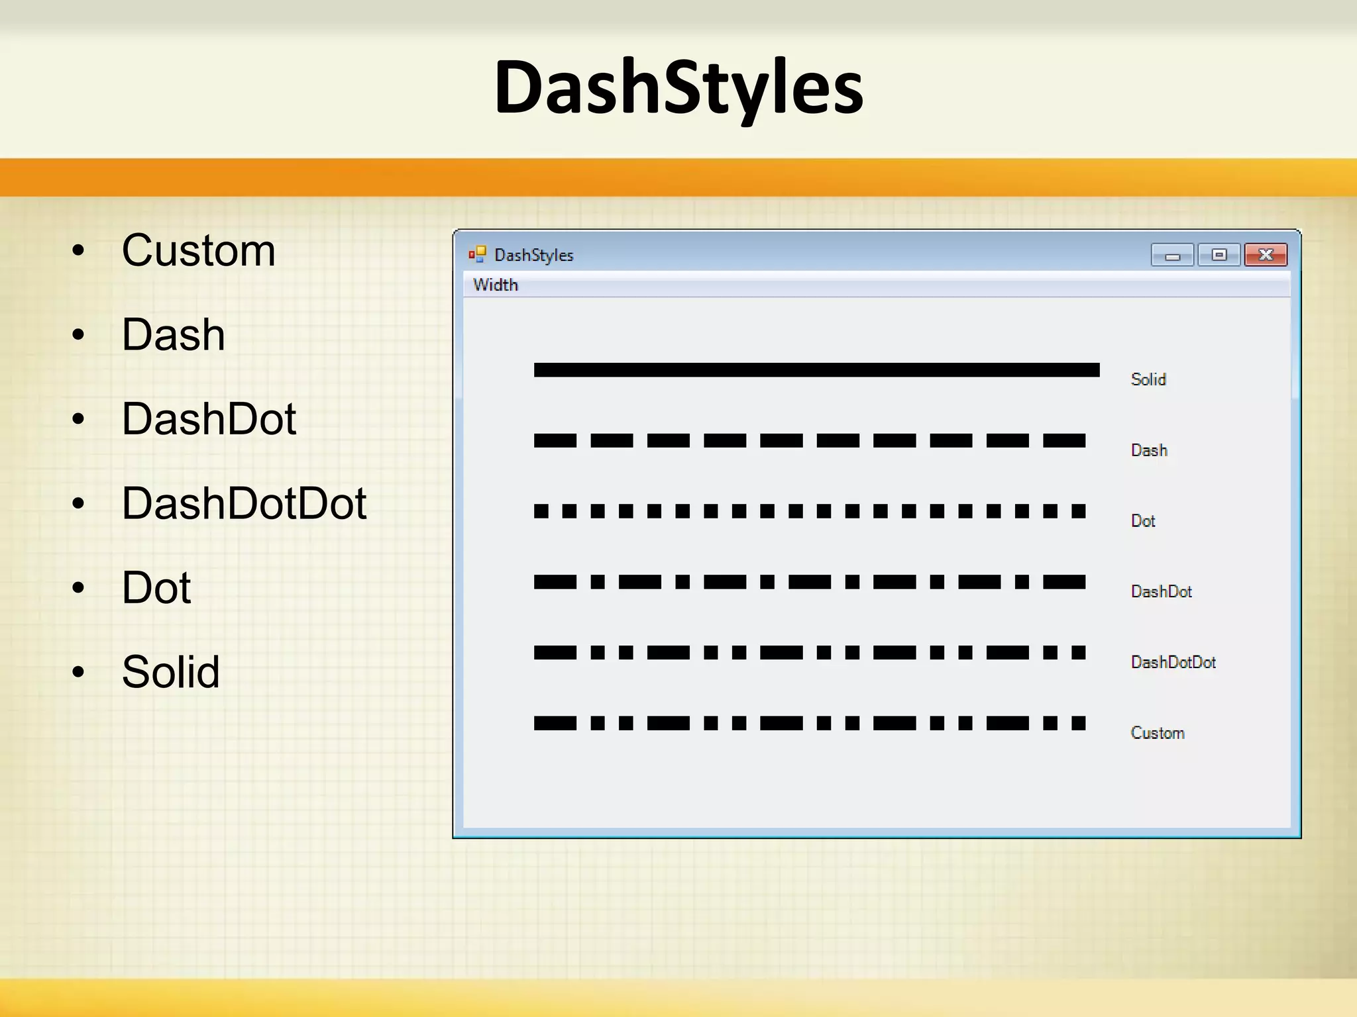Viewport: 1357px width, 1017px height.
Task: Close the DashStyles window
Action: (1265, 255)
